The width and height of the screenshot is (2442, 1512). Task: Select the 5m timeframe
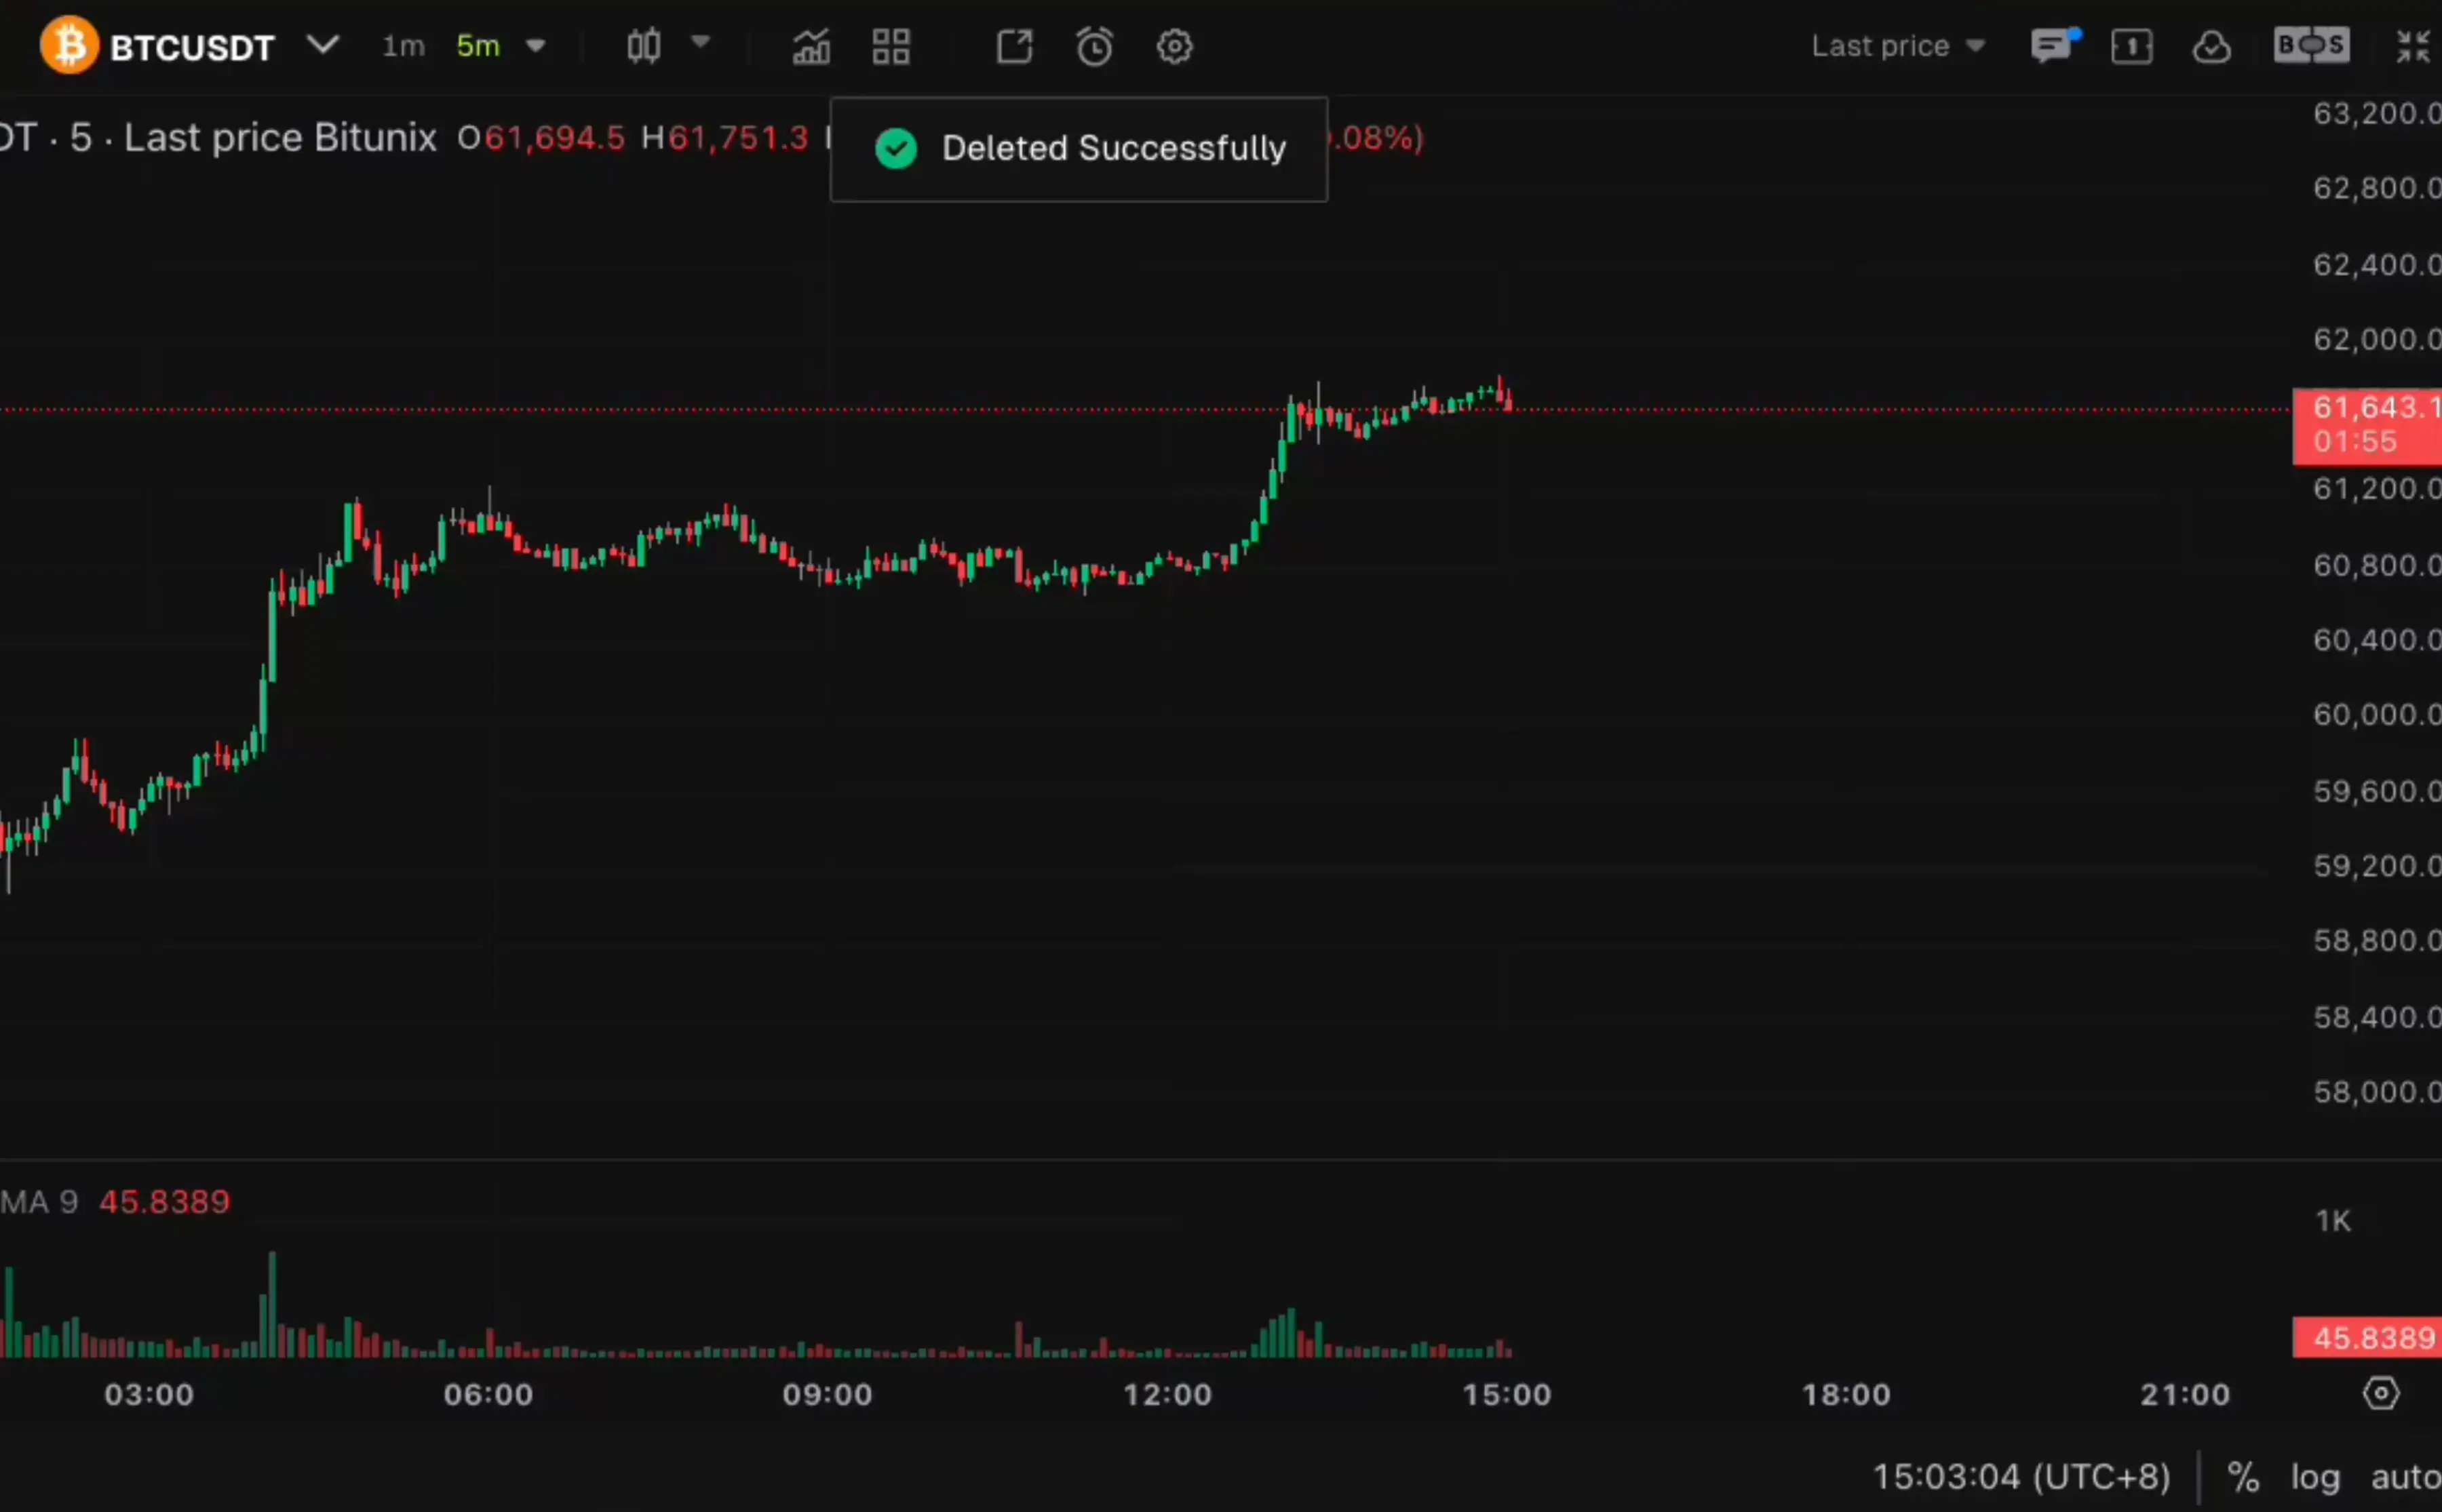478,46
